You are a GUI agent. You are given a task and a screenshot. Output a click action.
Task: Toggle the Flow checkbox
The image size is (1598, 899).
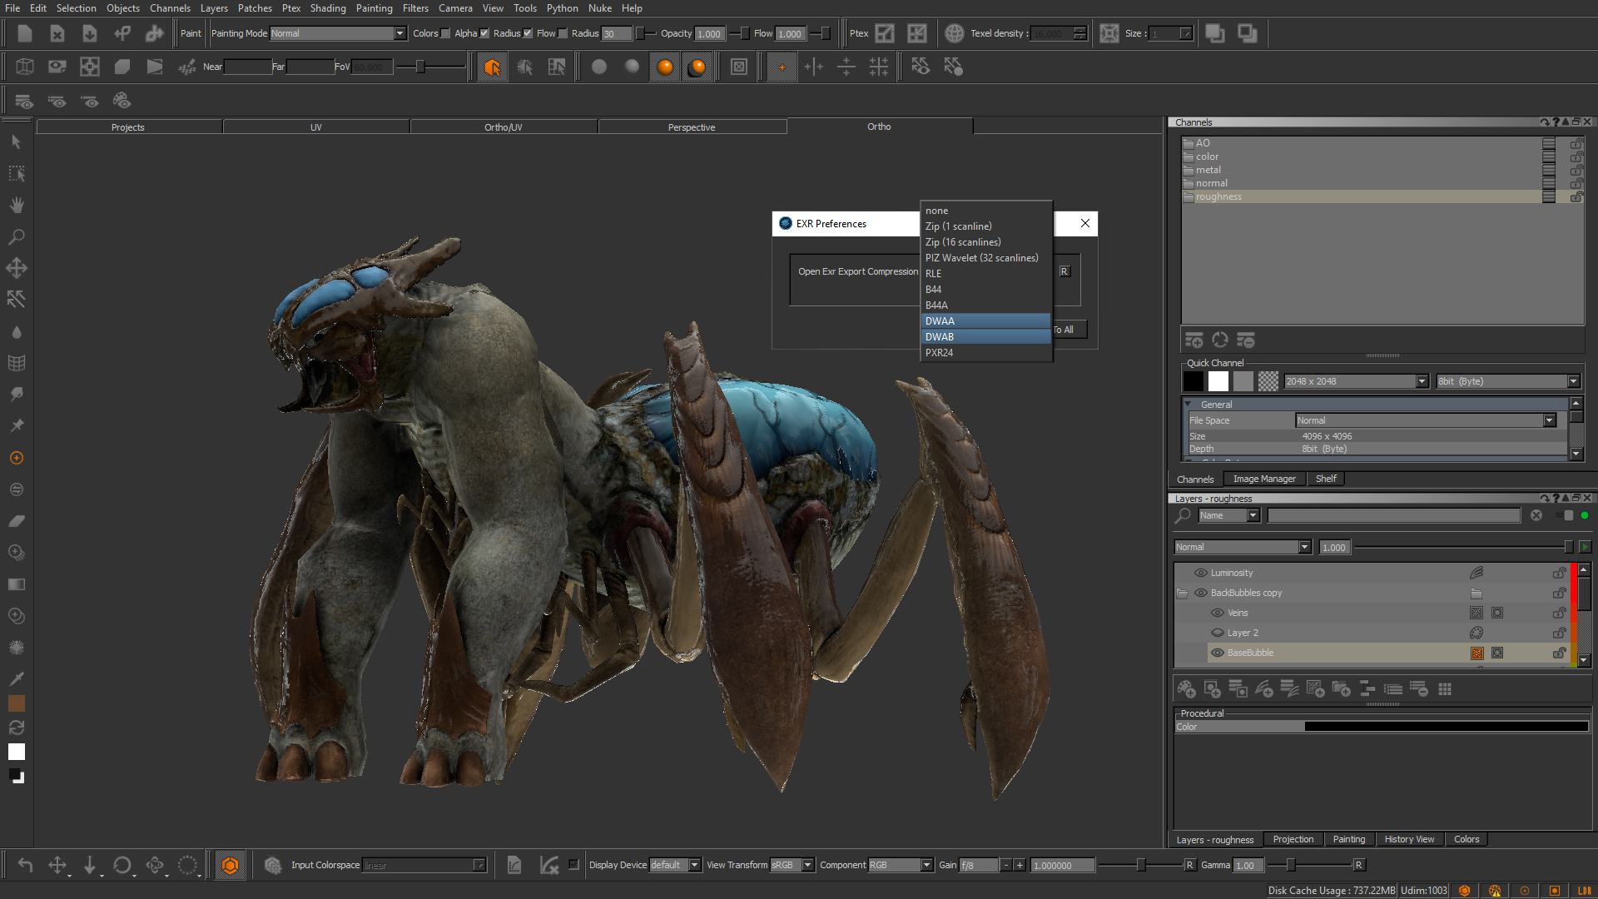563,33
